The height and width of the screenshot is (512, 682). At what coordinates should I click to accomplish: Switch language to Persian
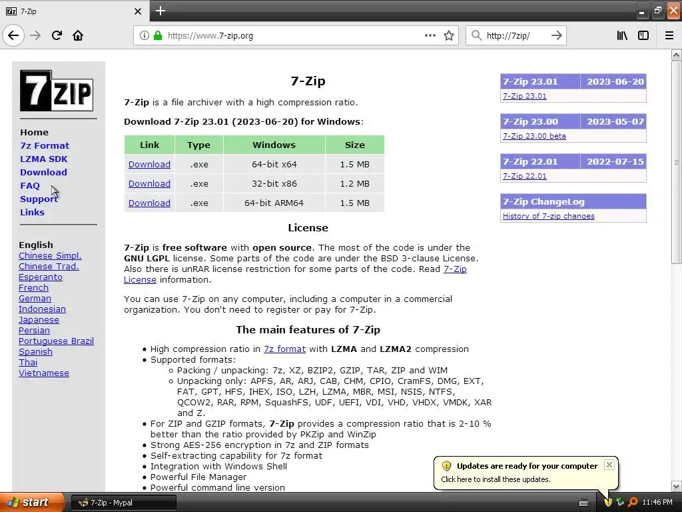(34, 330)
